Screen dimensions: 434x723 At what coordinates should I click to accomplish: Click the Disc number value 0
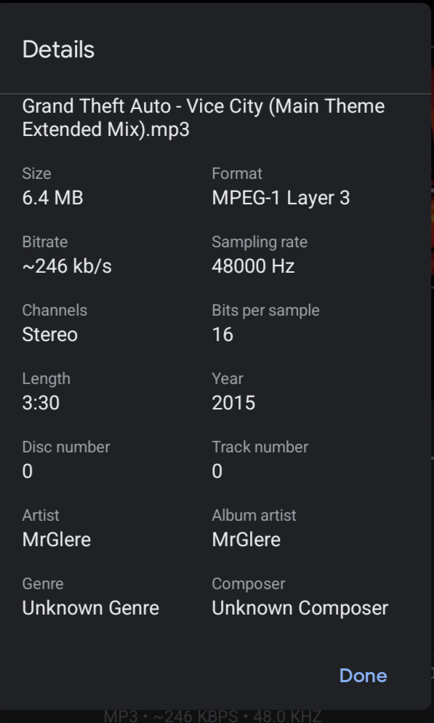27,471
